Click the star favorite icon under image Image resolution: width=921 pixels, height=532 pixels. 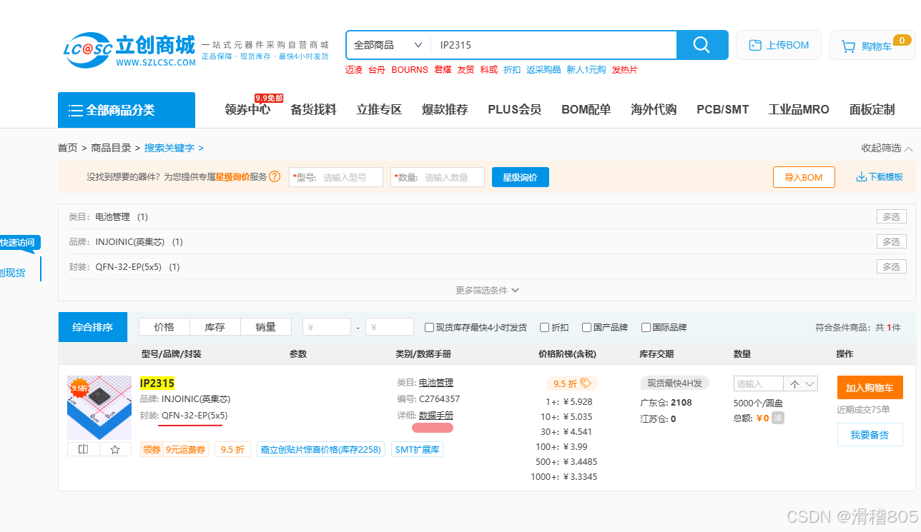[x=115, y=449]
